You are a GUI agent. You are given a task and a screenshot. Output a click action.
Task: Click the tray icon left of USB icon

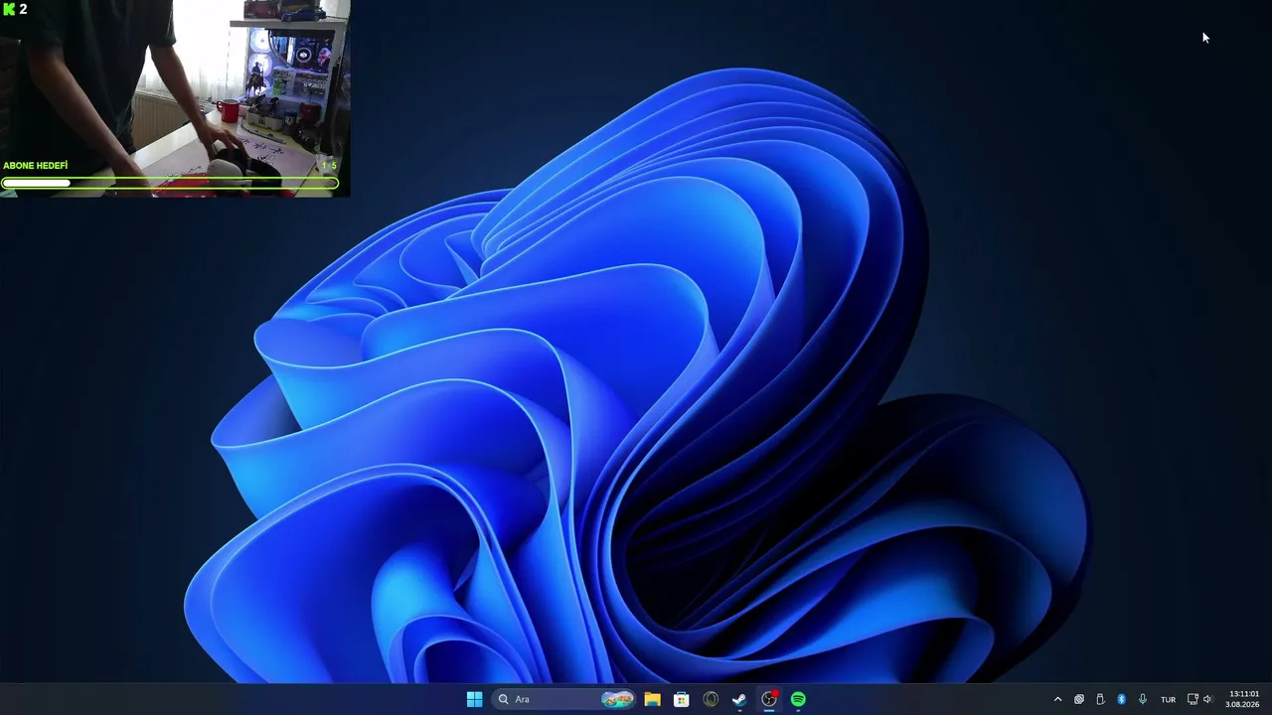tap(1079, 699)
